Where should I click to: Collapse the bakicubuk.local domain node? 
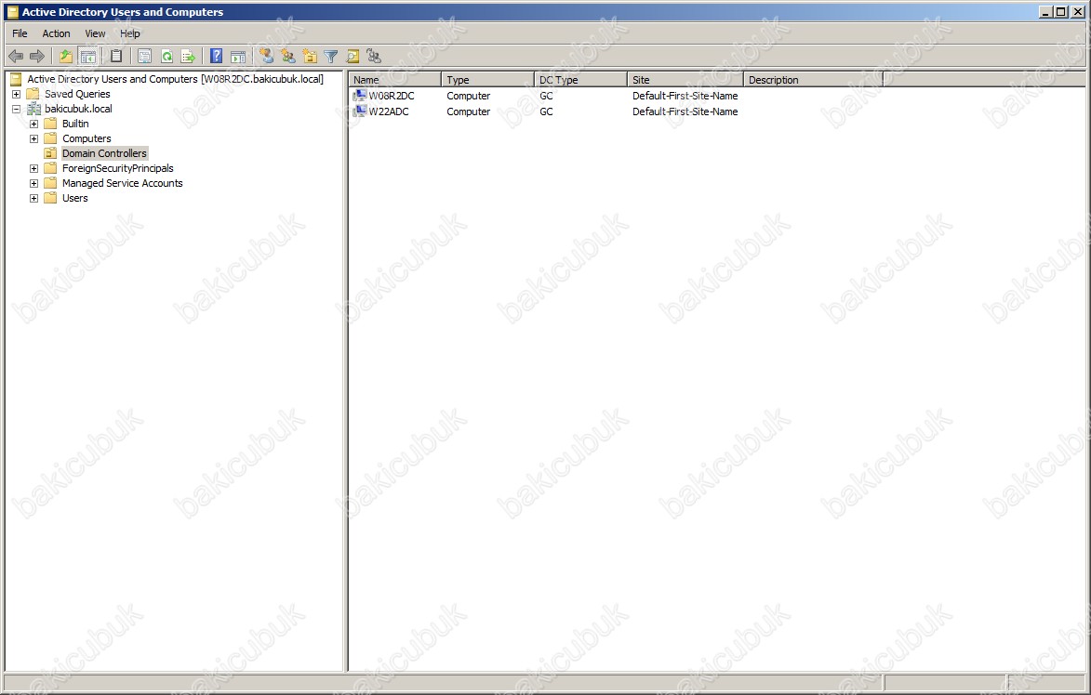click(x=16, y=109)
